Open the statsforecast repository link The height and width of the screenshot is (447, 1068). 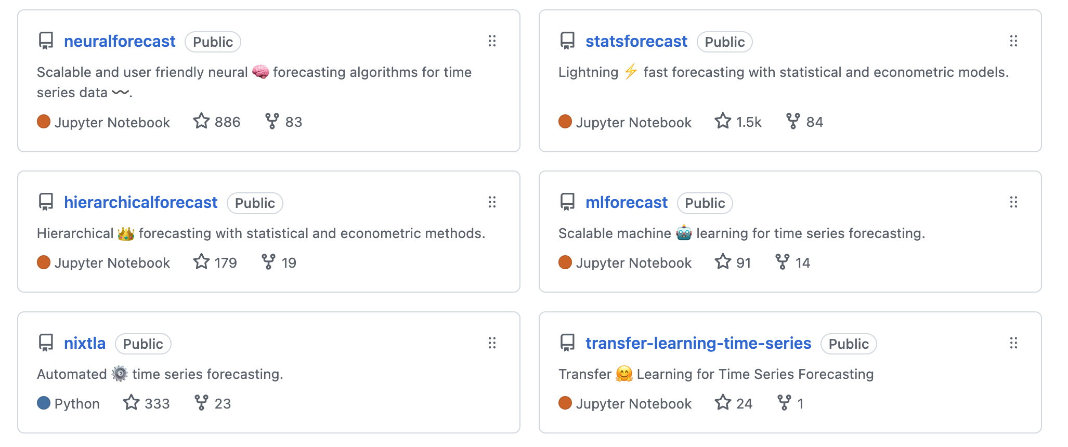(x=636, y=42)
